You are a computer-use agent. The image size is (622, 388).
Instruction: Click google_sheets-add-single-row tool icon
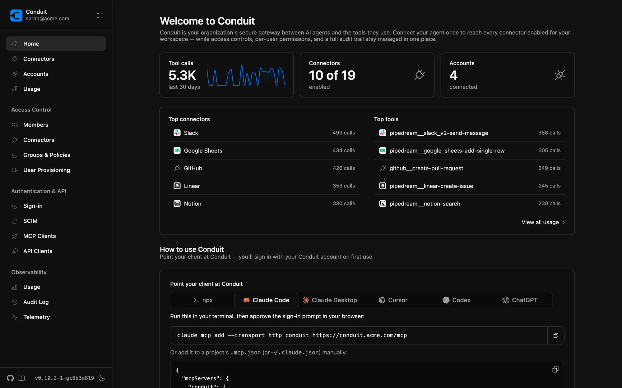(383, 151)
